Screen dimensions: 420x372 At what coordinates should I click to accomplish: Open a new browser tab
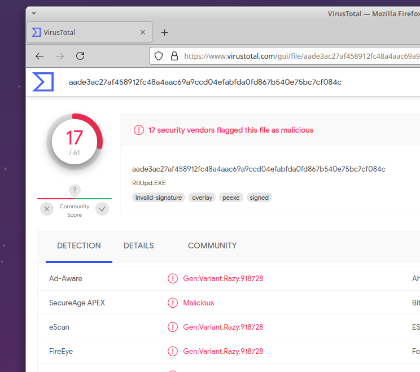pyautogui.click(x=164, y=33)
